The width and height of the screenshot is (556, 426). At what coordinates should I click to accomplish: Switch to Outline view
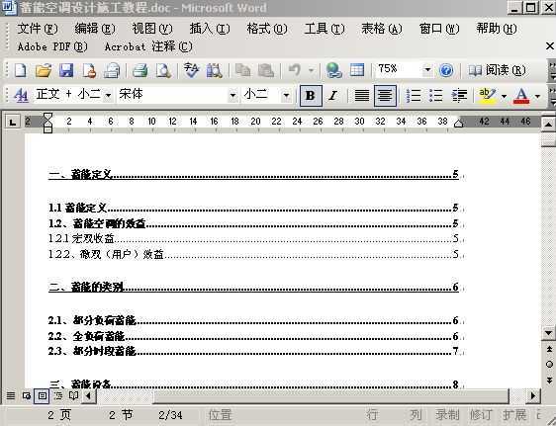(57, 395)
